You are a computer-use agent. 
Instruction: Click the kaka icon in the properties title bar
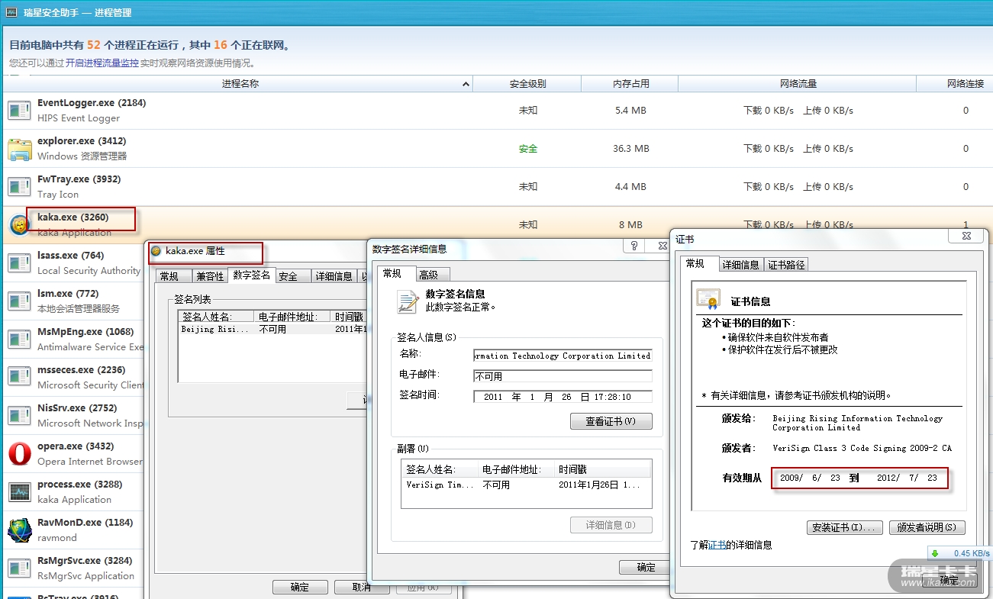pyautogui.click(x=156, y=251)
